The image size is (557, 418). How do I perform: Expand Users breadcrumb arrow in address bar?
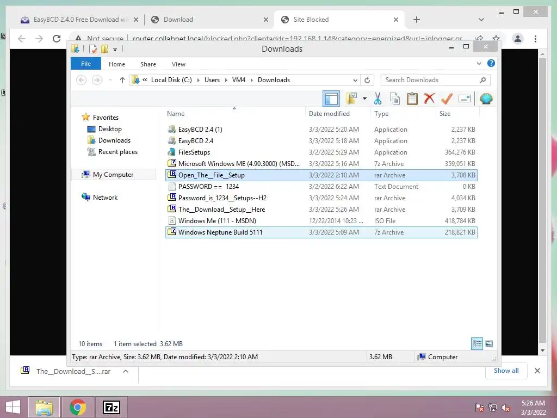(226, 81)
